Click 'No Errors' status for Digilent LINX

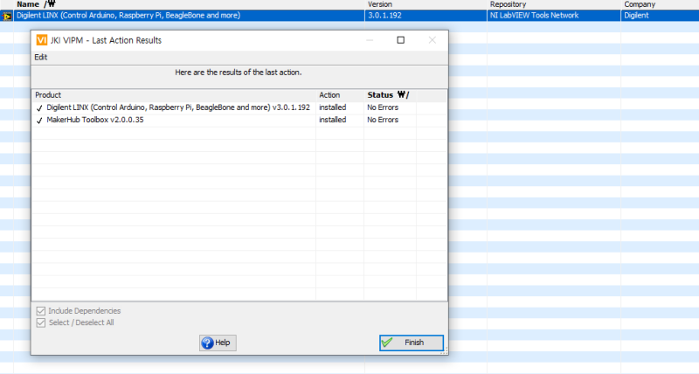point(383,107)
